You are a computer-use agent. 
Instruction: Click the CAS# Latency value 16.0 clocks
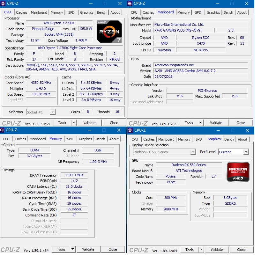click(x=74, y=186)
